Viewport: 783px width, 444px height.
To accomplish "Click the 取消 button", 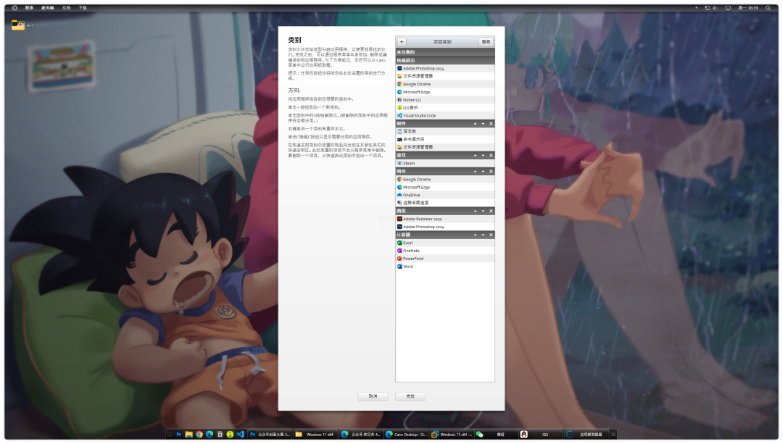I will click(x=373, y=396).
